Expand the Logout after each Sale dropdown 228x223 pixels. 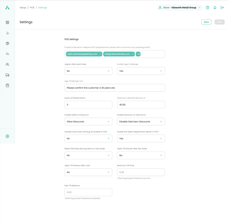click(88, 71)
